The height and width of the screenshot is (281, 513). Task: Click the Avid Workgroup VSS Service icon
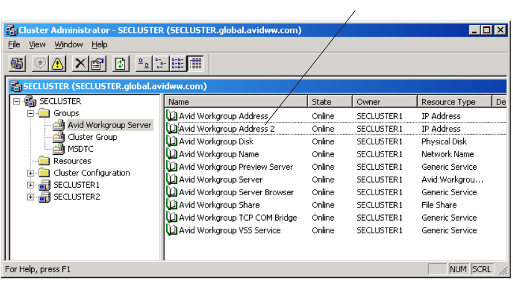tap(171, 231)
